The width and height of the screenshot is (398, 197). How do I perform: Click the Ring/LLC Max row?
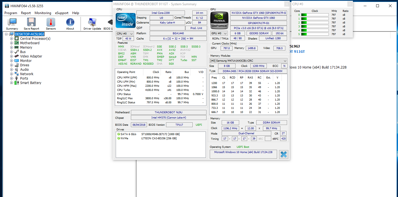point(161,98)
